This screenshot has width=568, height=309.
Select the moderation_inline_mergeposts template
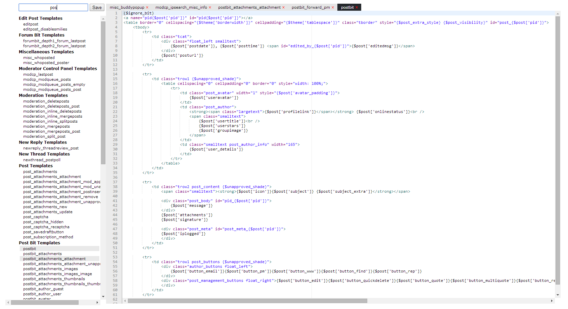[x=52, y=116]
